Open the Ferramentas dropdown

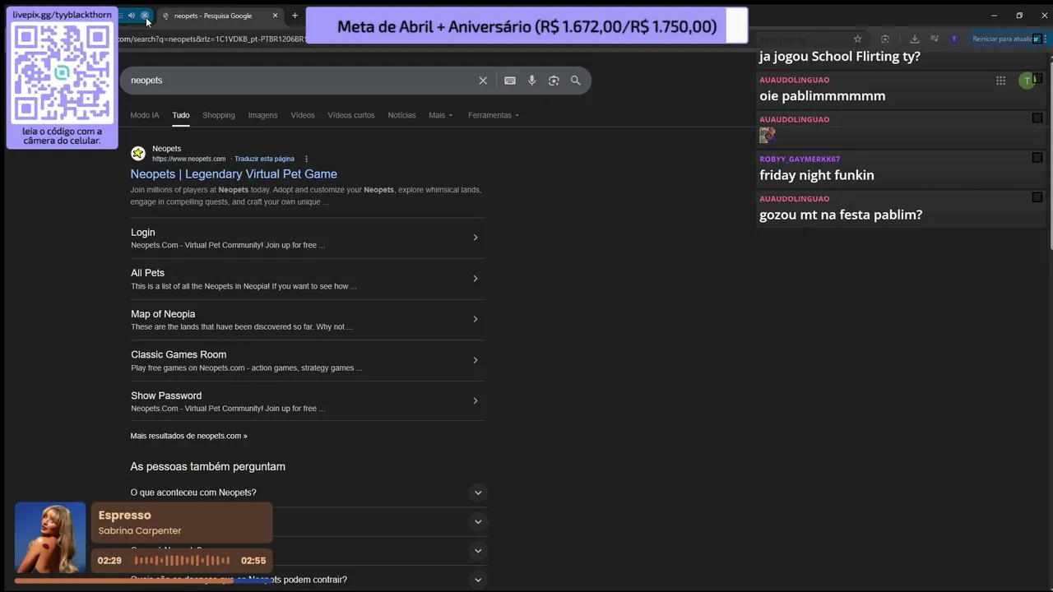(494, 115)
